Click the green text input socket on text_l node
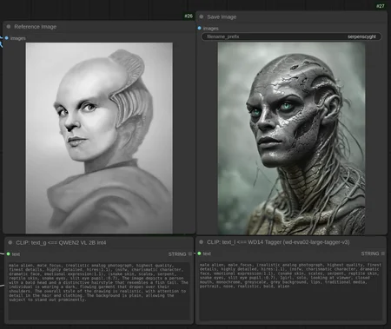 pos(199,253)
